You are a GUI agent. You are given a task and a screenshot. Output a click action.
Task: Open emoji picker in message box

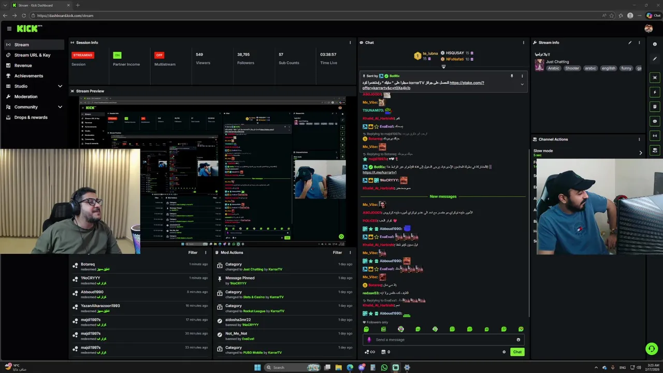[x=518, y=340]
